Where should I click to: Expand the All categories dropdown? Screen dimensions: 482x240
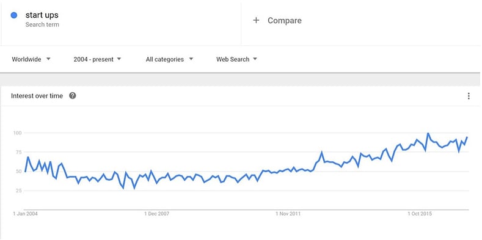169,59
